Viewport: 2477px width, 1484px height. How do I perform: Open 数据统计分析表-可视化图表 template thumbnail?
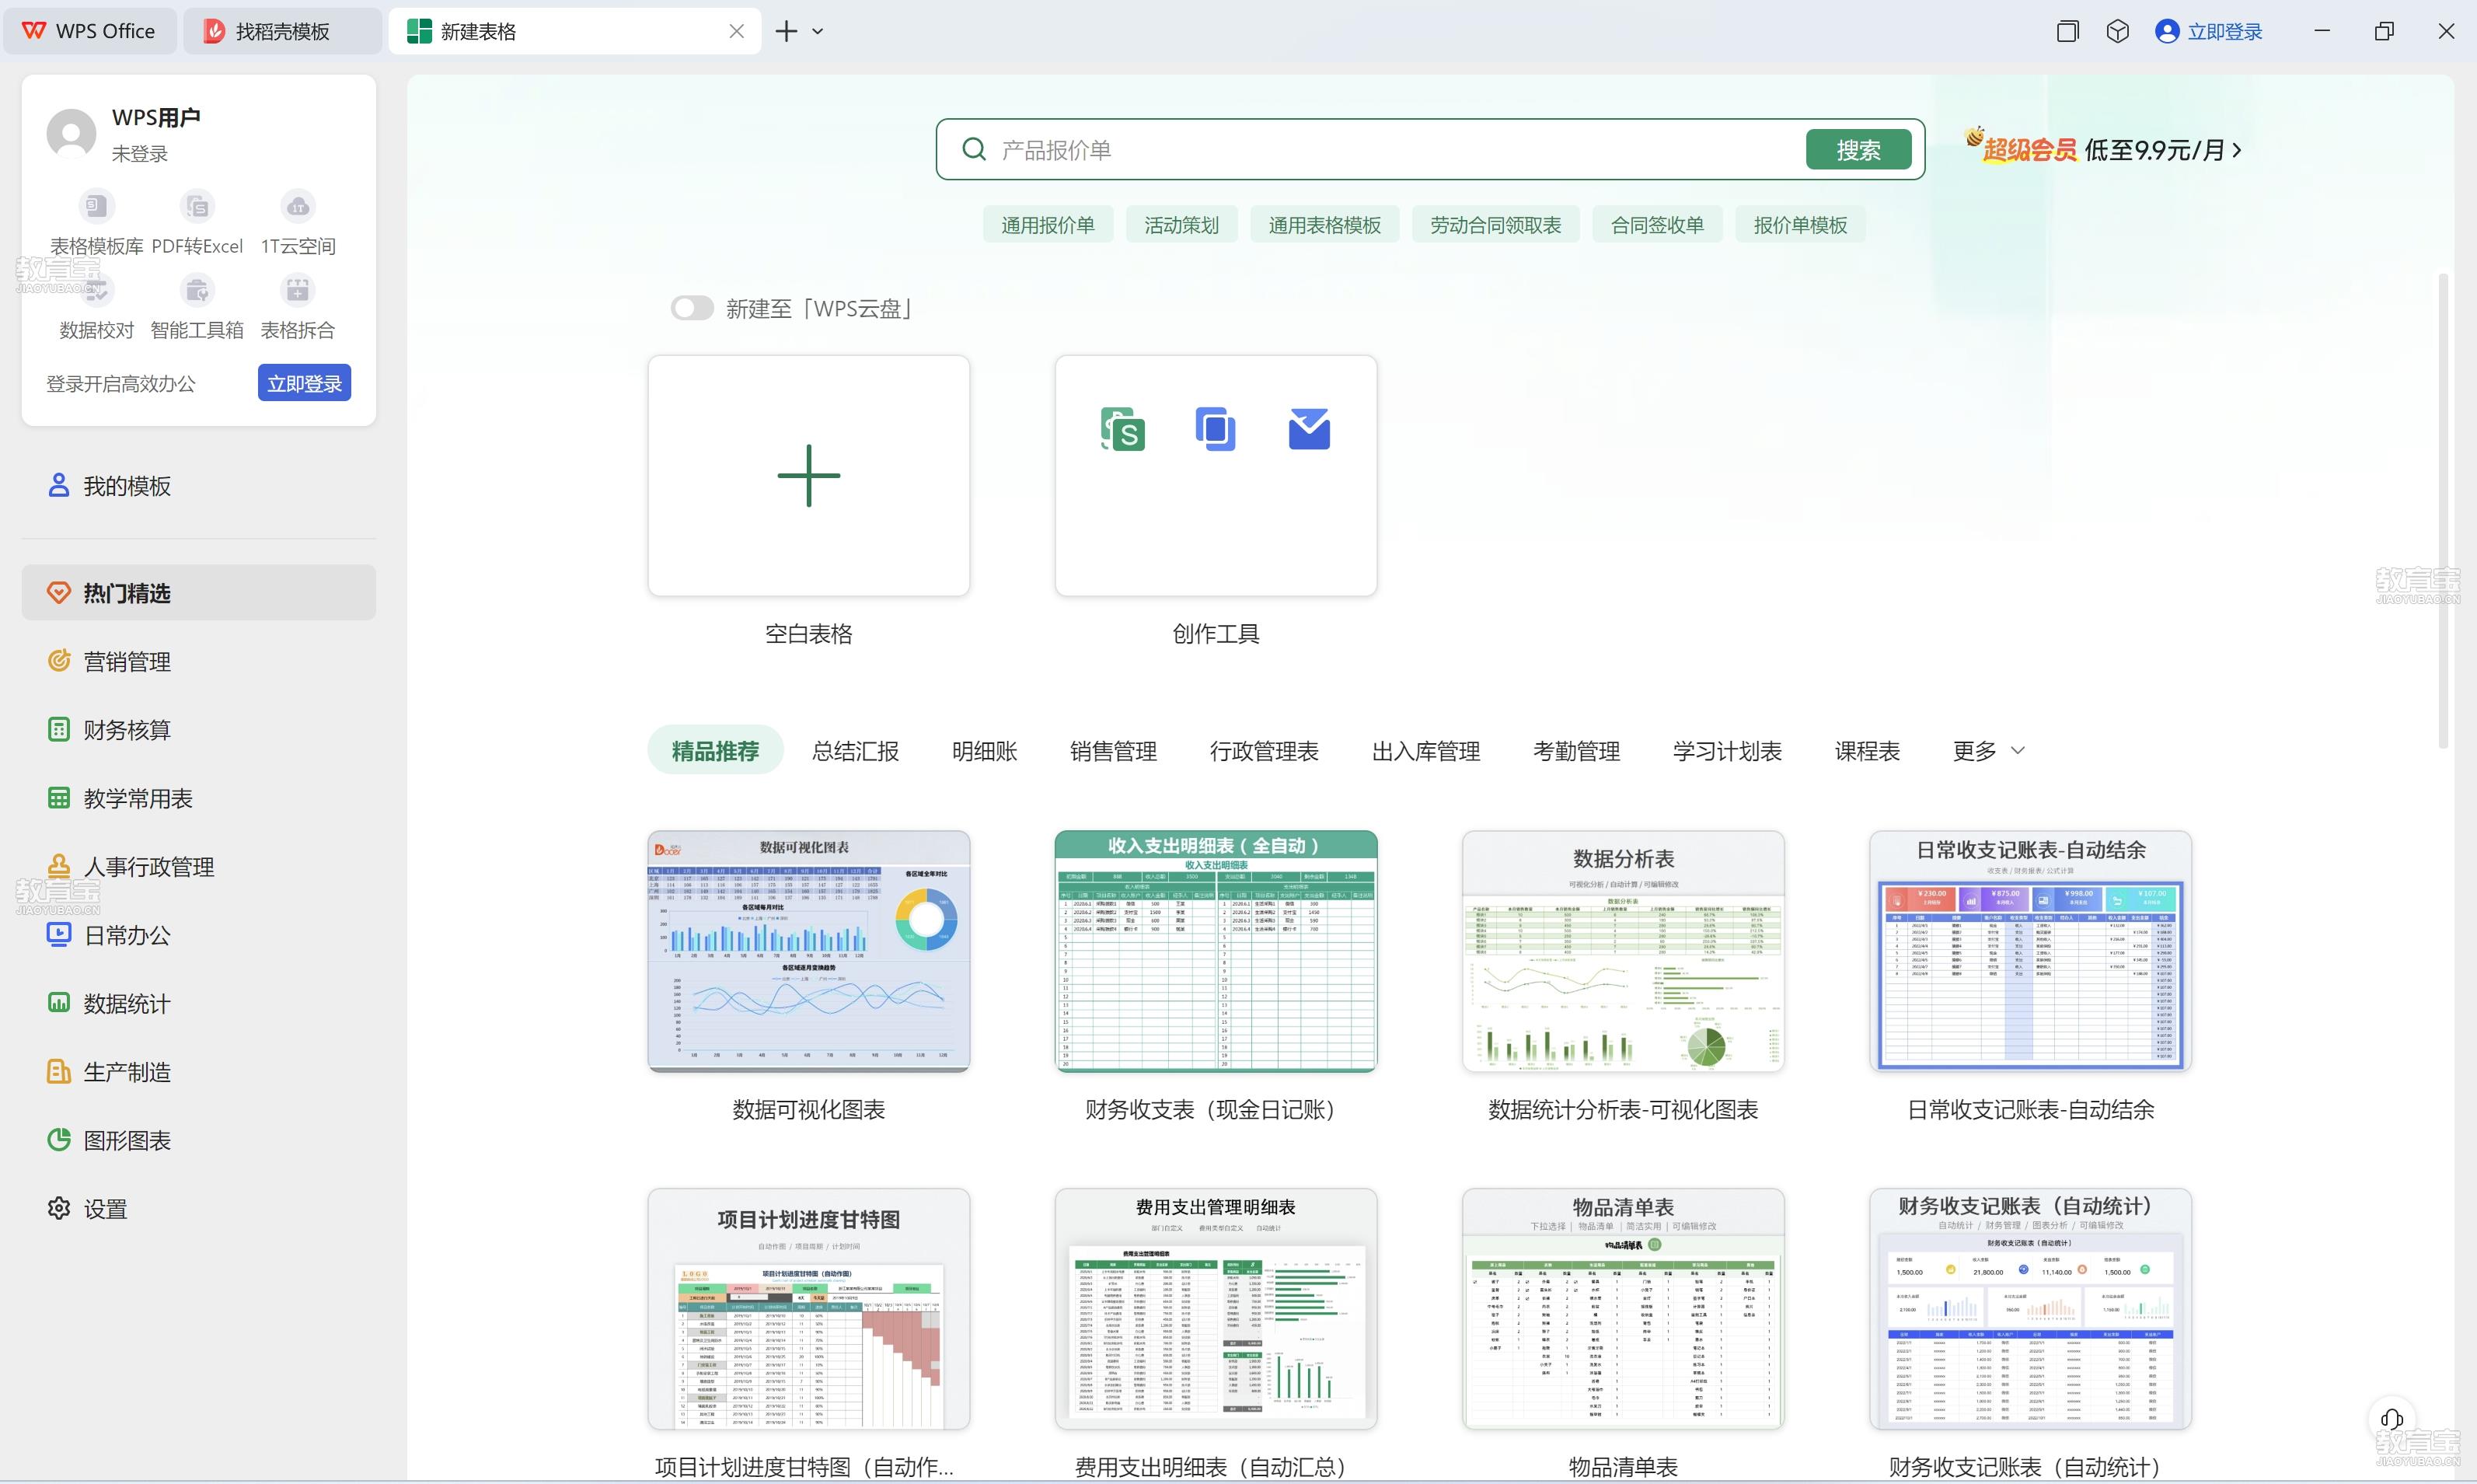click(x=1624, y=951)
